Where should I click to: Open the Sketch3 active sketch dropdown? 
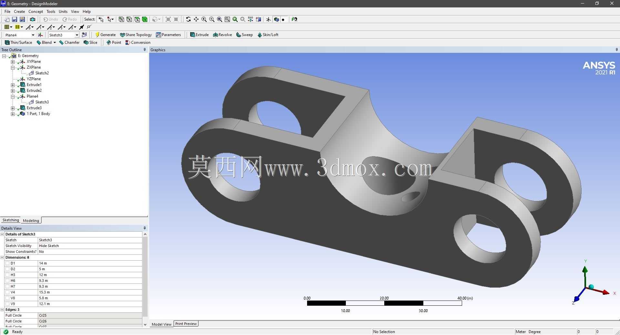coord(77,35)
